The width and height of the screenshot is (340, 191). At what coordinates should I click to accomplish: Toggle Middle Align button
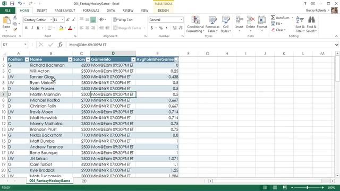coord(87,20)
